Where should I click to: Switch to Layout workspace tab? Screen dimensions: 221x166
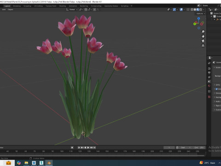click(x=7, y=6)
